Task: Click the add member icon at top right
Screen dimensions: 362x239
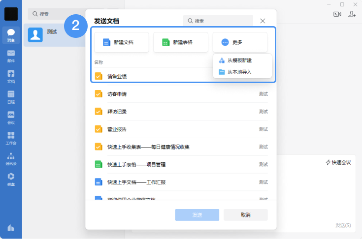Action: point(352,14)
